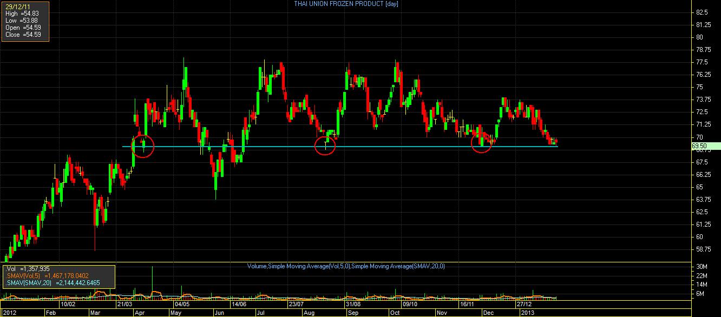The image size is (721, 317).
Task: Click the cyan SMAV(SMAV,20) legend entry
Action: tap(53, 283)
